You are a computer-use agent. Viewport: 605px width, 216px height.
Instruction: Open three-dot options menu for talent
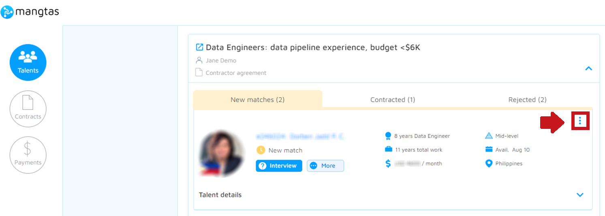580,120
